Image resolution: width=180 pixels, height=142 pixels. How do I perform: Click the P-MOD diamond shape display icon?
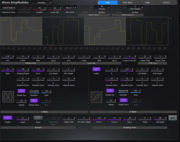coord(96,97)
